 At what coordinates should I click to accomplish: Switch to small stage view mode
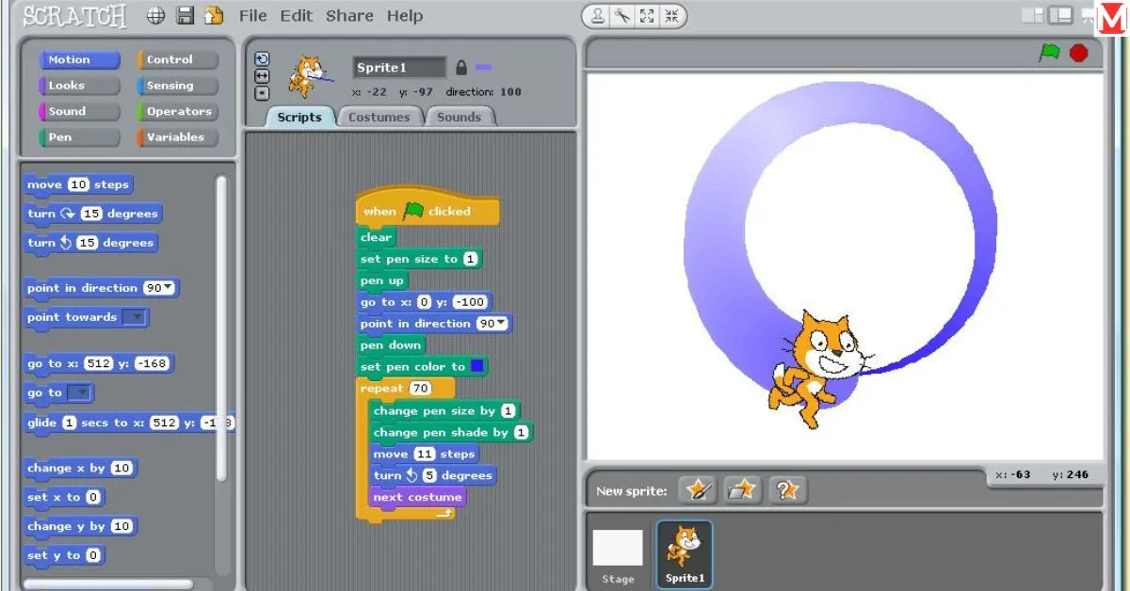click(x=1033, y=16)
